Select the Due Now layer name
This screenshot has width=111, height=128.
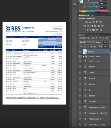(92, 102)
